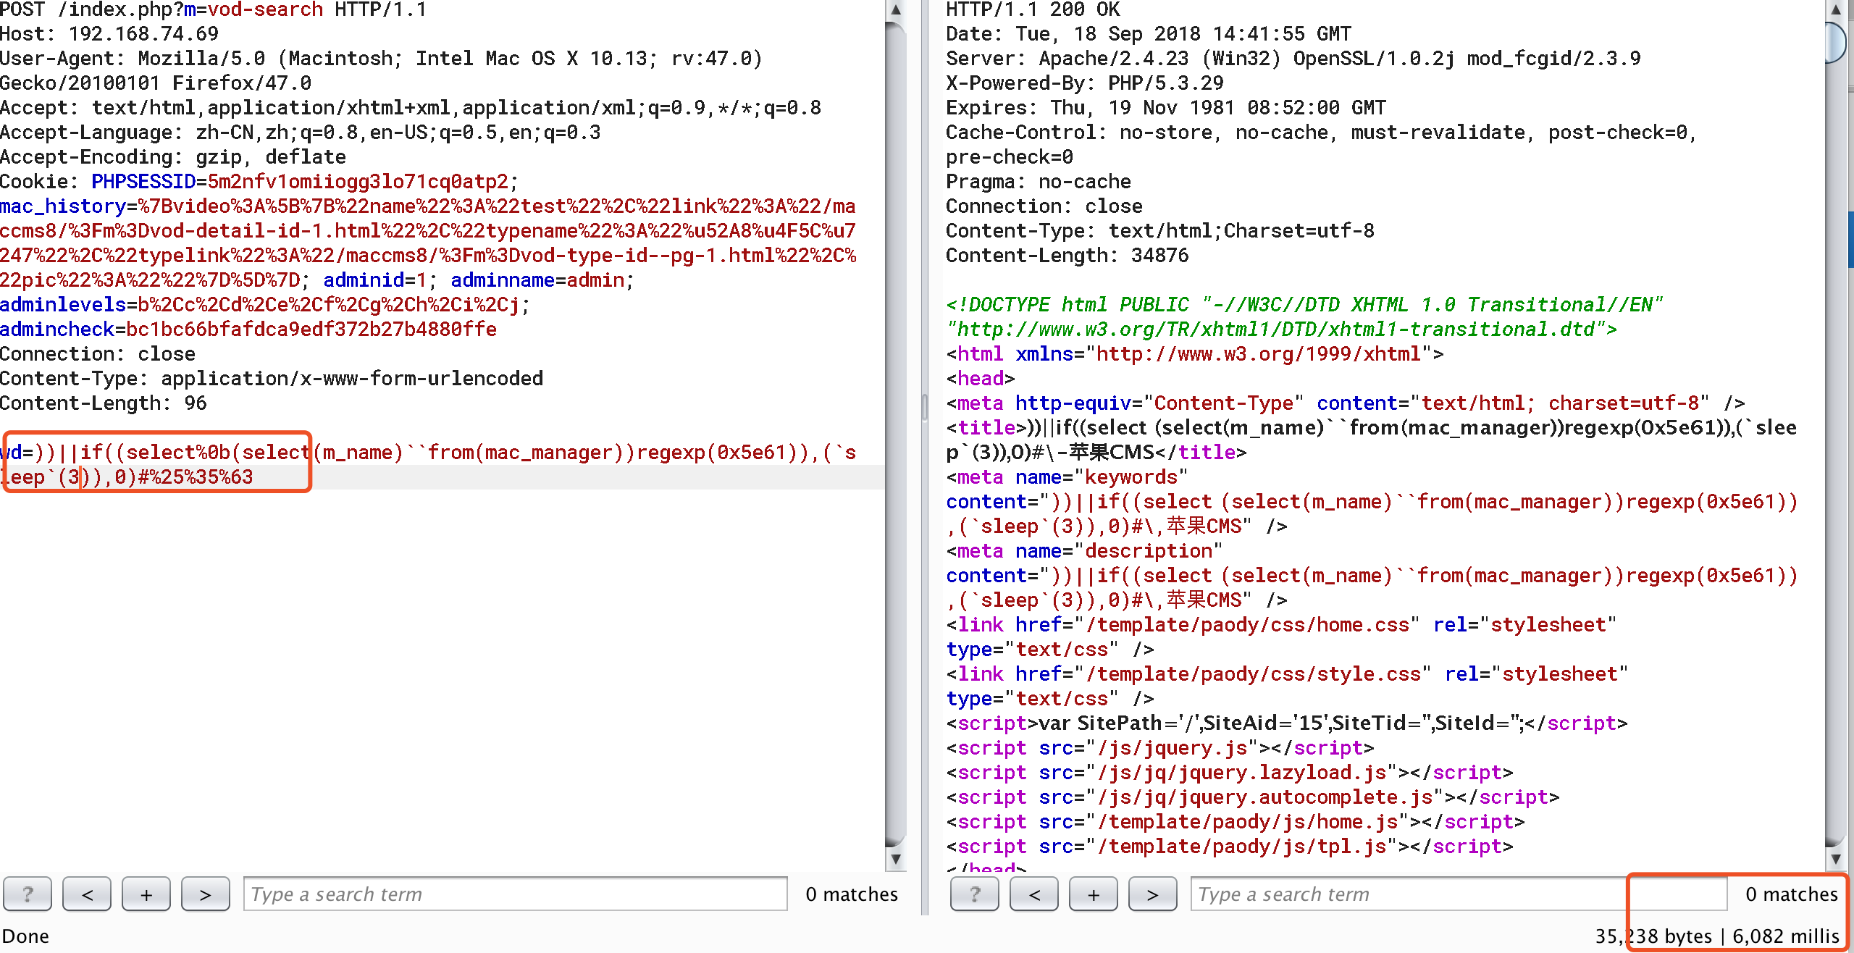This screenshot has height=953, width=1854.
Task: Click the Content-Length: 96 request header
Action: click(x=104, y=403)
